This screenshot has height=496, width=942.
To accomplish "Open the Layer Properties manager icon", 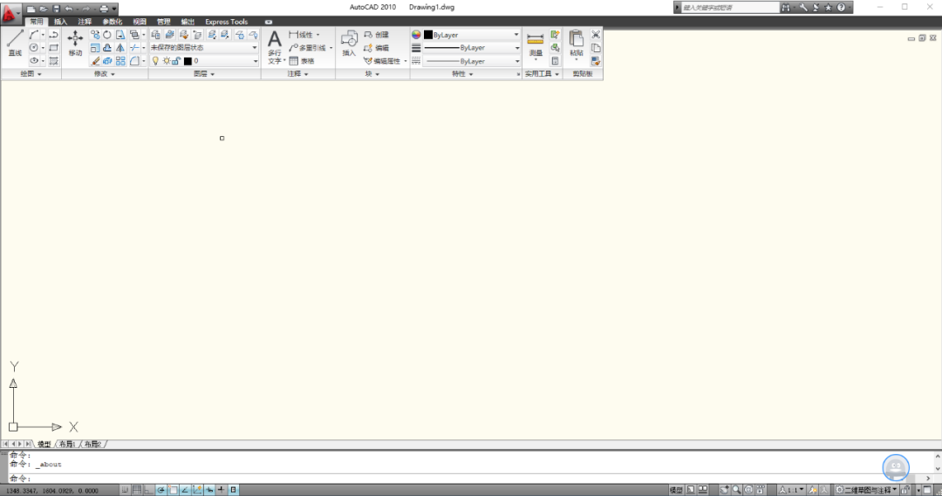I will coord(155,34).
